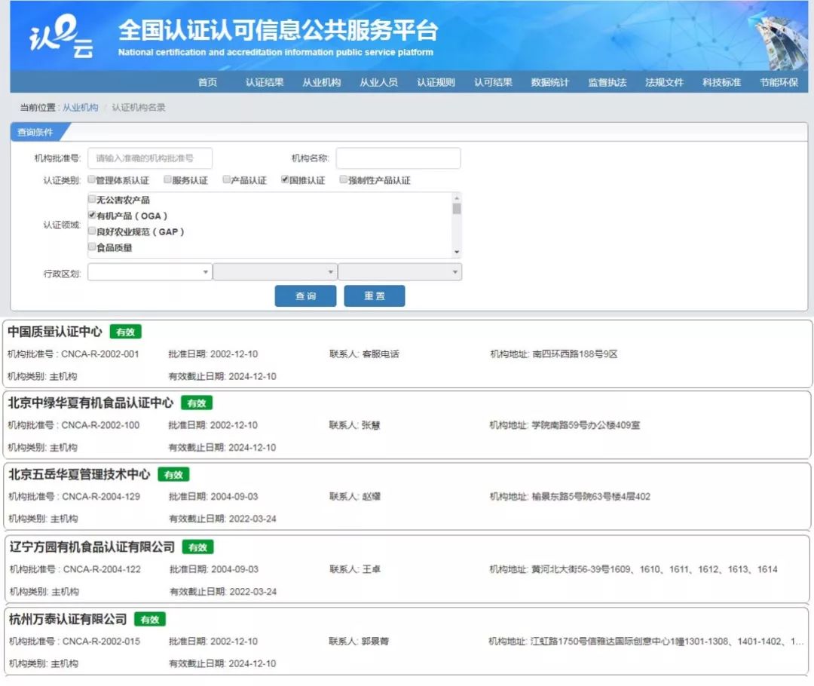Check the 产品认证 checkbox
Image resolution: width=814 pixels, height=686 pixels.
coord(226,179)
